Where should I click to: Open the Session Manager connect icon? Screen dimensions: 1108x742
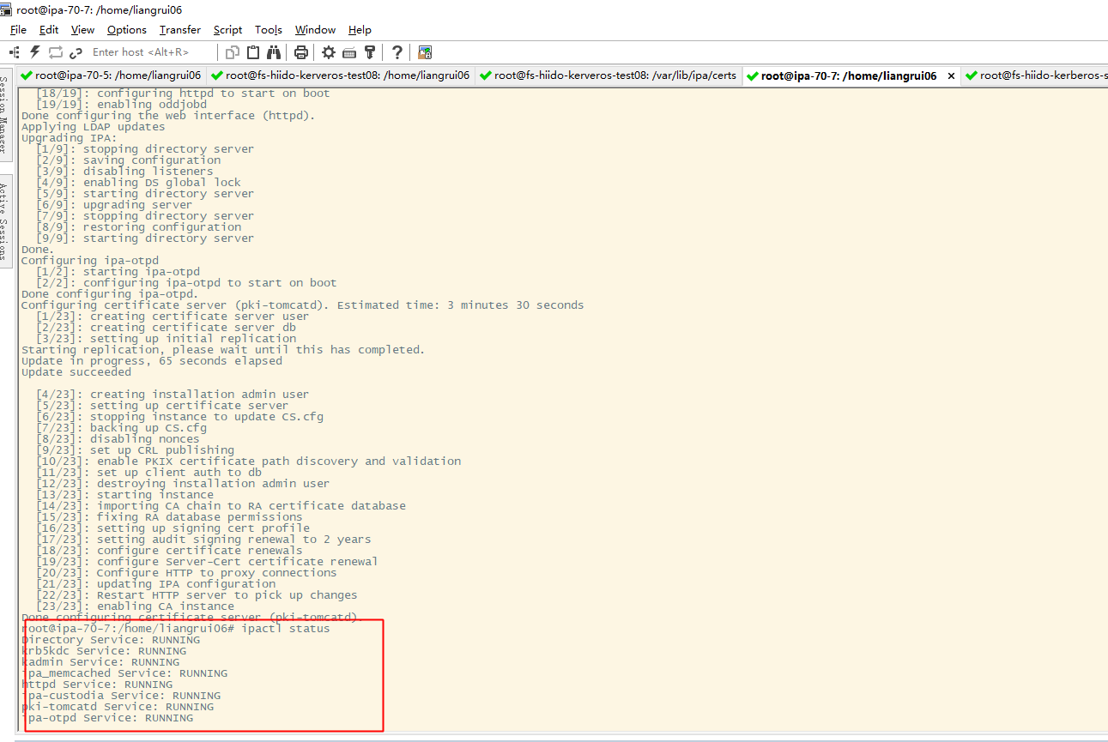coord(15,52)
